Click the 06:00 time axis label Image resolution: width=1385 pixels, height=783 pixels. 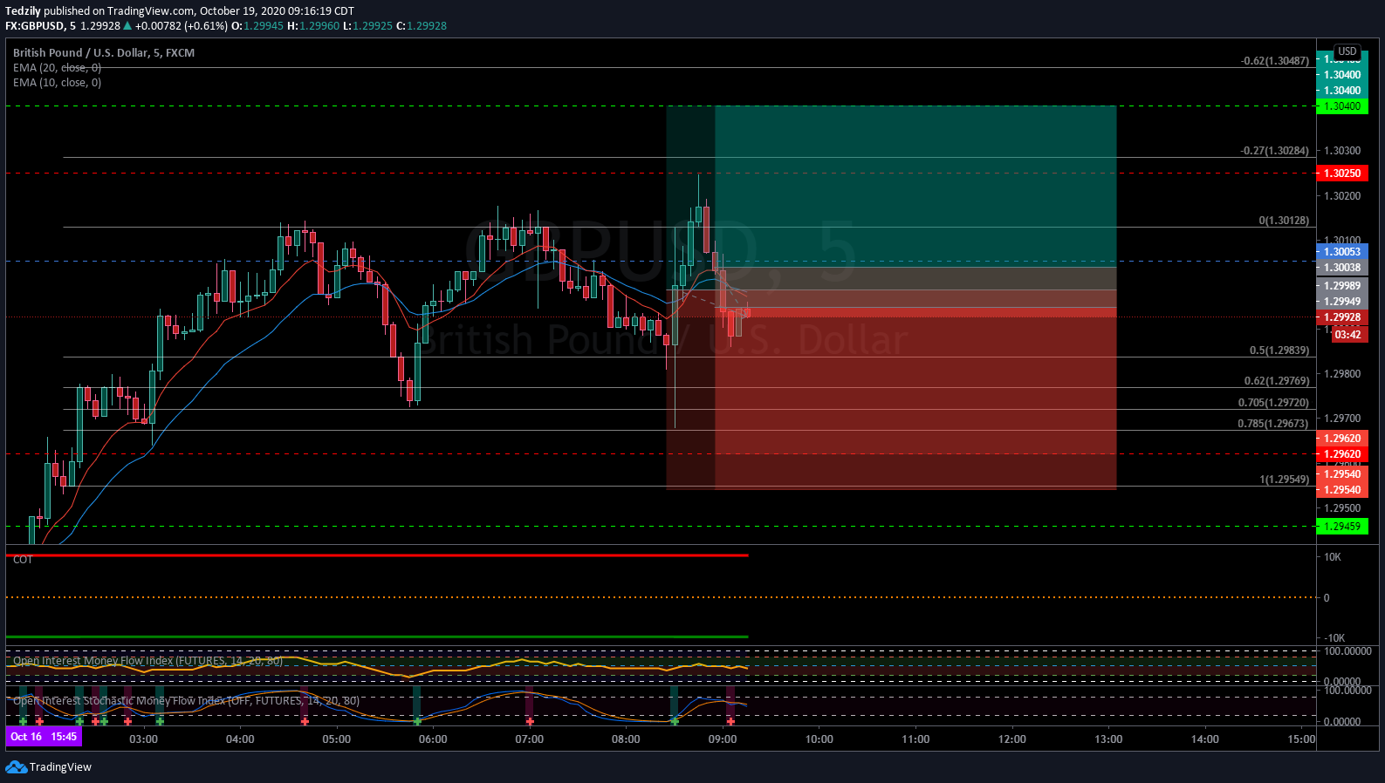point(433,739)
